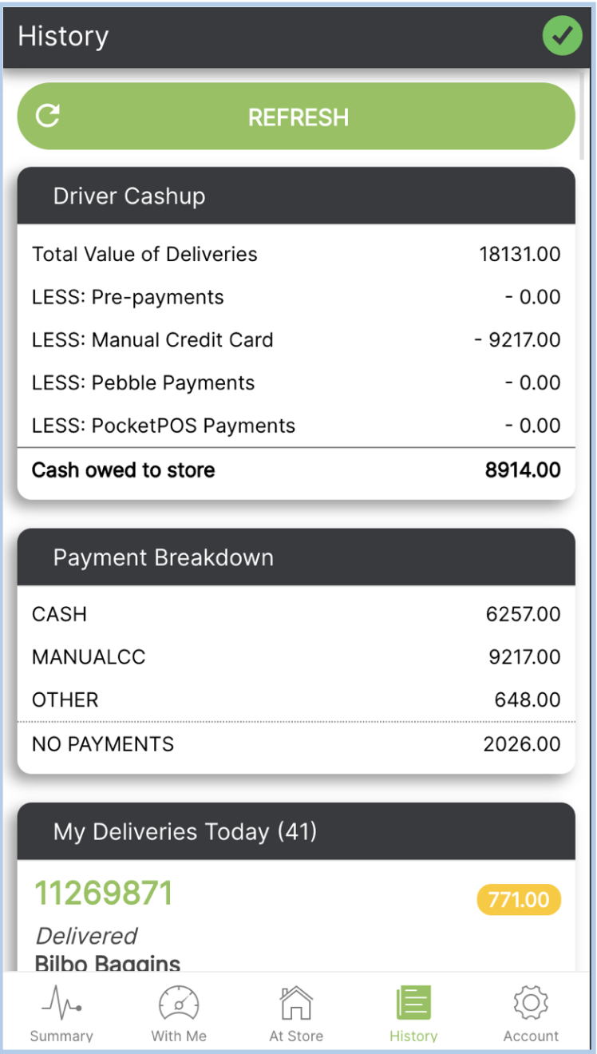597x1054 pixels.
Task: Click the NO PAYMENTS row
Action: click(296, 744)
